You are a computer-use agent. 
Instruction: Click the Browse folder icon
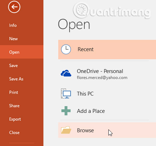point(66,130)
